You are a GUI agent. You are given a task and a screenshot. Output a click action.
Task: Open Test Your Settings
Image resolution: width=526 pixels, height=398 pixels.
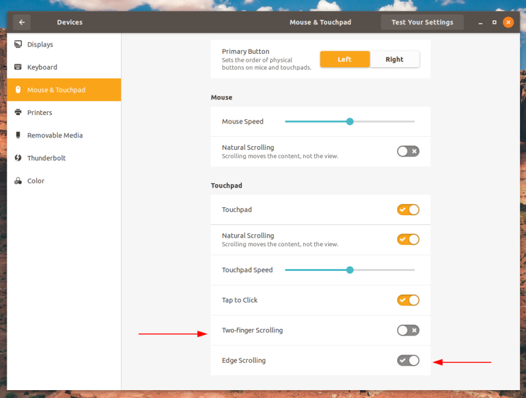coord(422,22)
